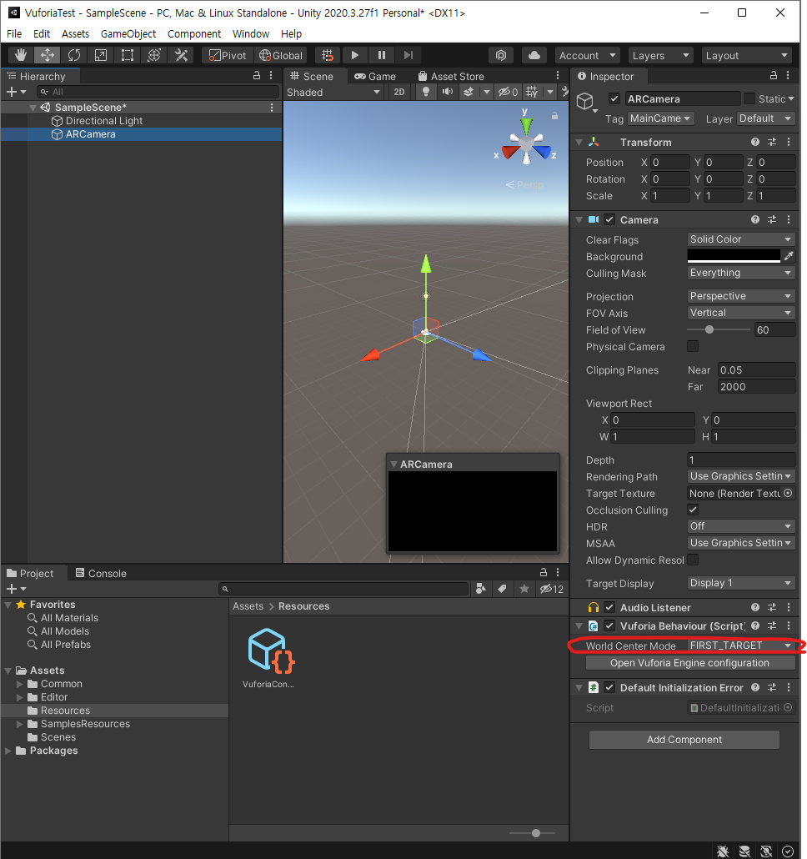Screen dimensions: 807x859
Task: Open the Layer Default dropdown
Action: tap(765, 118)
